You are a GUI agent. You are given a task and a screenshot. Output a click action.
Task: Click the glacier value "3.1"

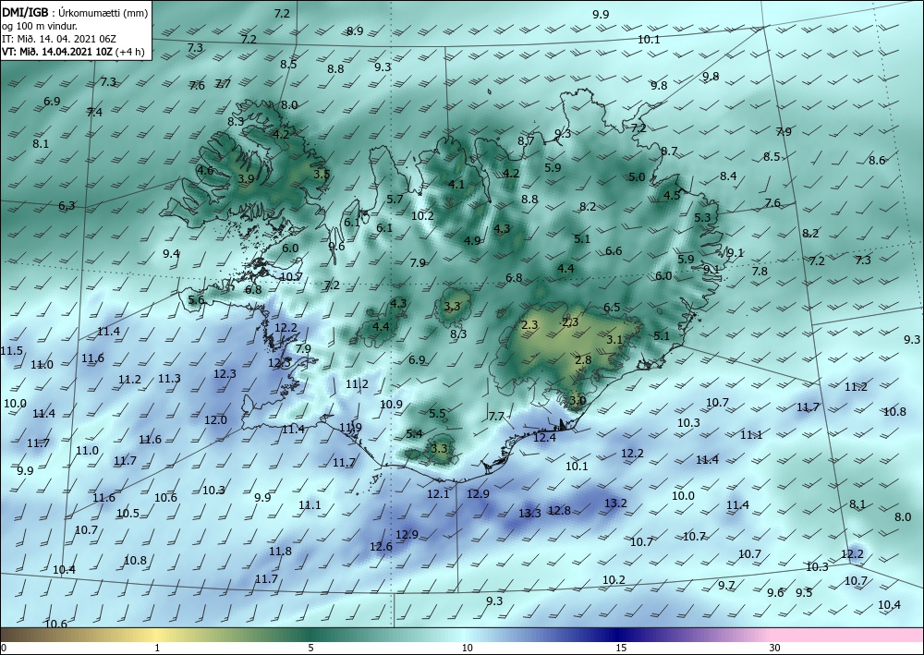coord(614,339)
